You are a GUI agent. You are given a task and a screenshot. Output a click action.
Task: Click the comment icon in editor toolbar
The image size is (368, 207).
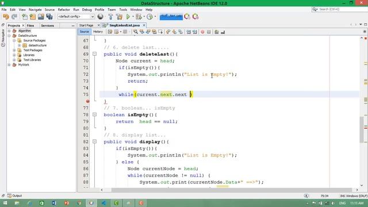tap(216, 32)
